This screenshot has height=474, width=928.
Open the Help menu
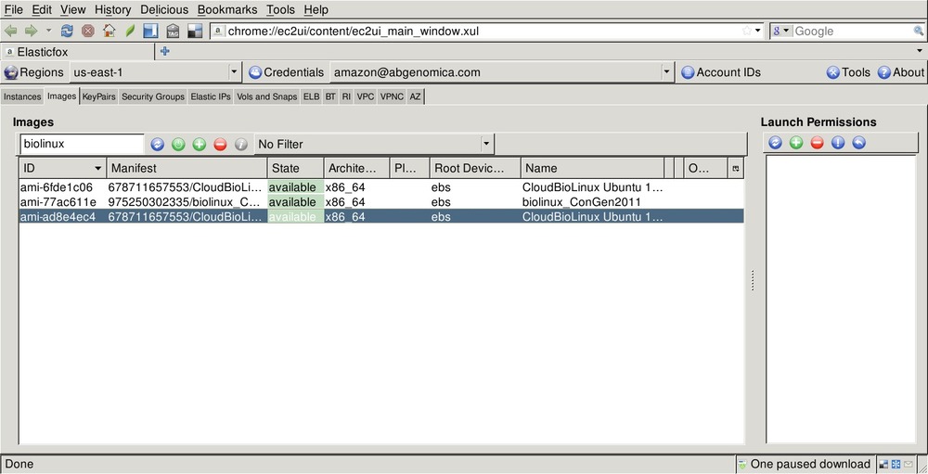point(316,9)
